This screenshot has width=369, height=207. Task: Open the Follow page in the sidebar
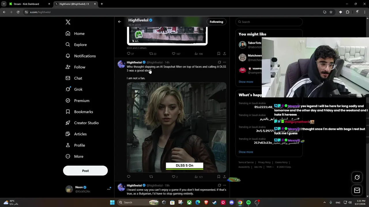point(75,67)
